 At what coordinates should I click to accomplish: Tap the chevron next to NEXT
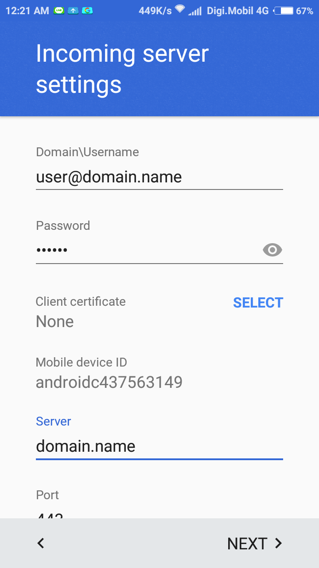click(x=278, y=543)
